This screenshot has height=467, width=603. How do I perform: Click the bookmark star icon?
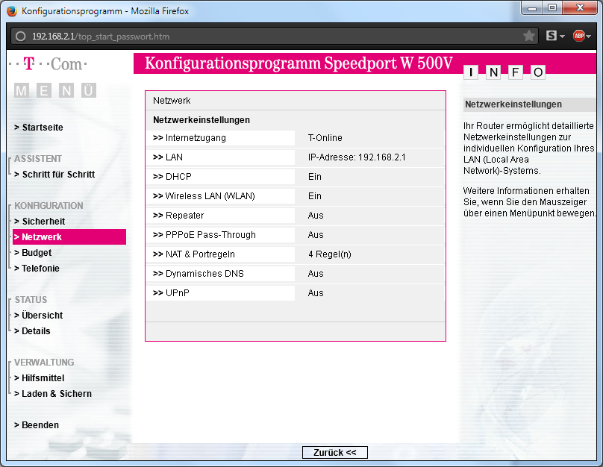pos(529,36)
